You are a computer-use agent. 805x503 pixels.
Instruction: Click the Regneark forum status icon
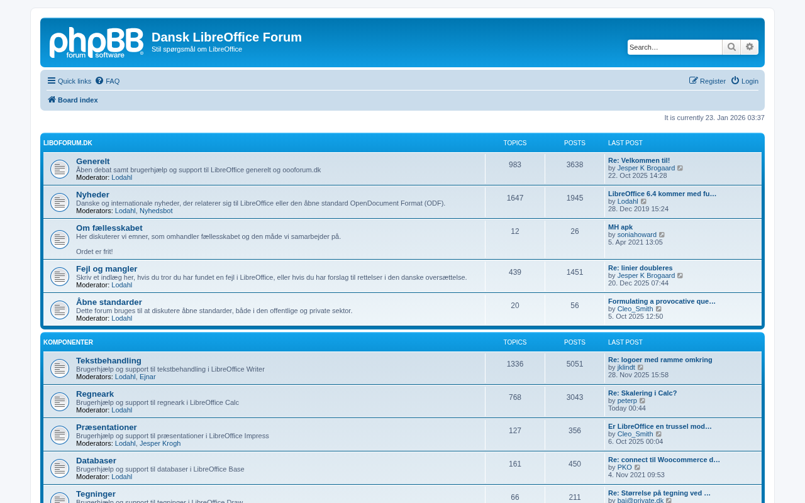(60, 402)
